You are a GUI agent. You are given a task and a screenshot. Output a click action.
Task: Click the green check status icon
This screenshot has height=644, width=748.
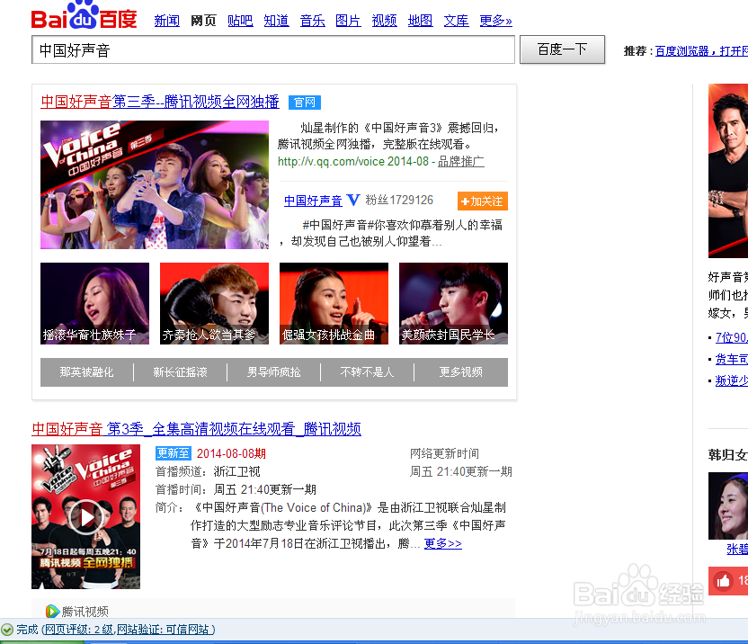[7, 630]
